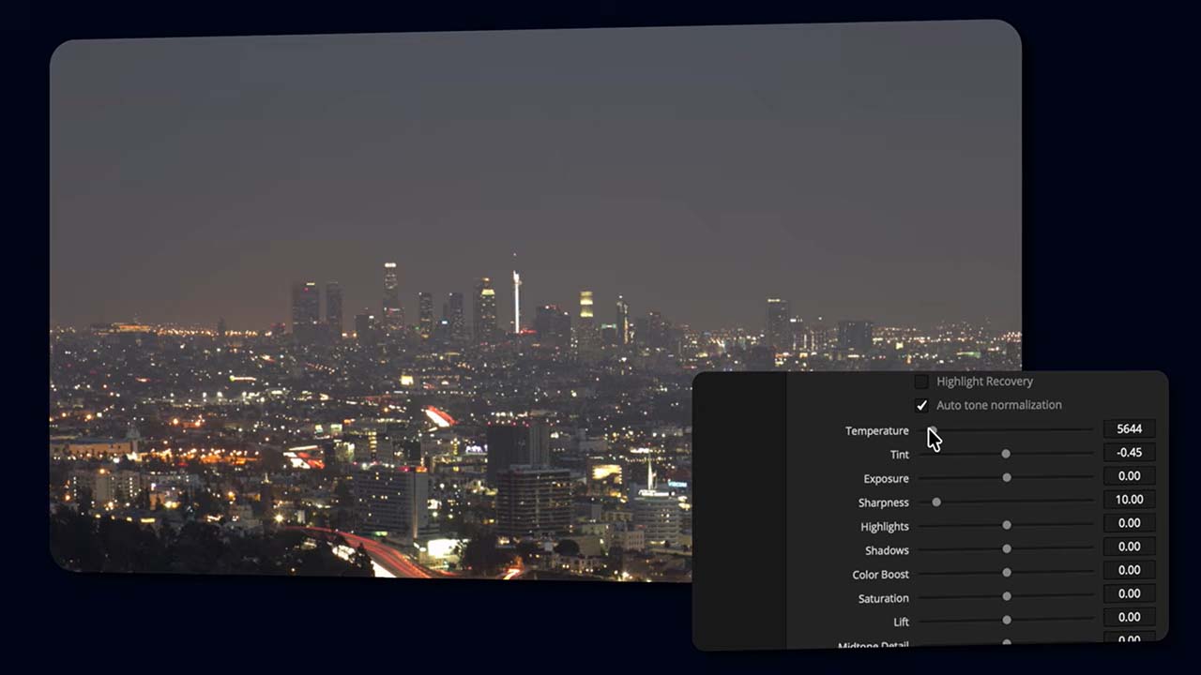Screen dimensions: 1201x675
Task: Click the Color Boost slider handle
Action: coord(1006,572)
